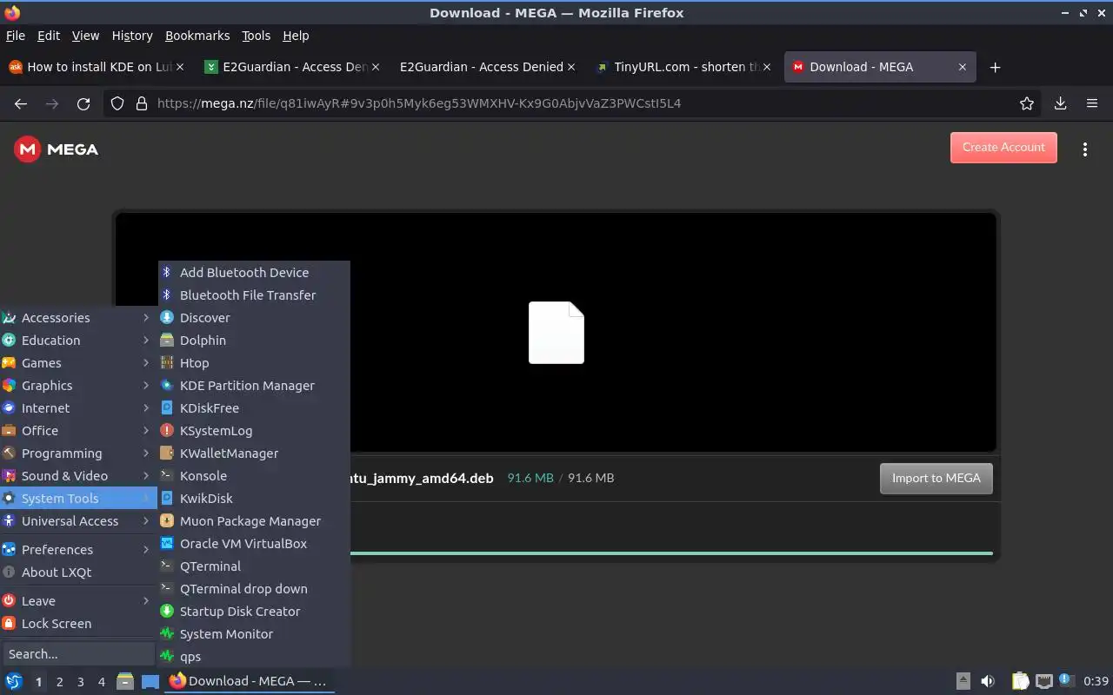Click the download progress bar
The height and width of the screenshot is (695, 1113).
pyautogui.click(x=670, y=553)
